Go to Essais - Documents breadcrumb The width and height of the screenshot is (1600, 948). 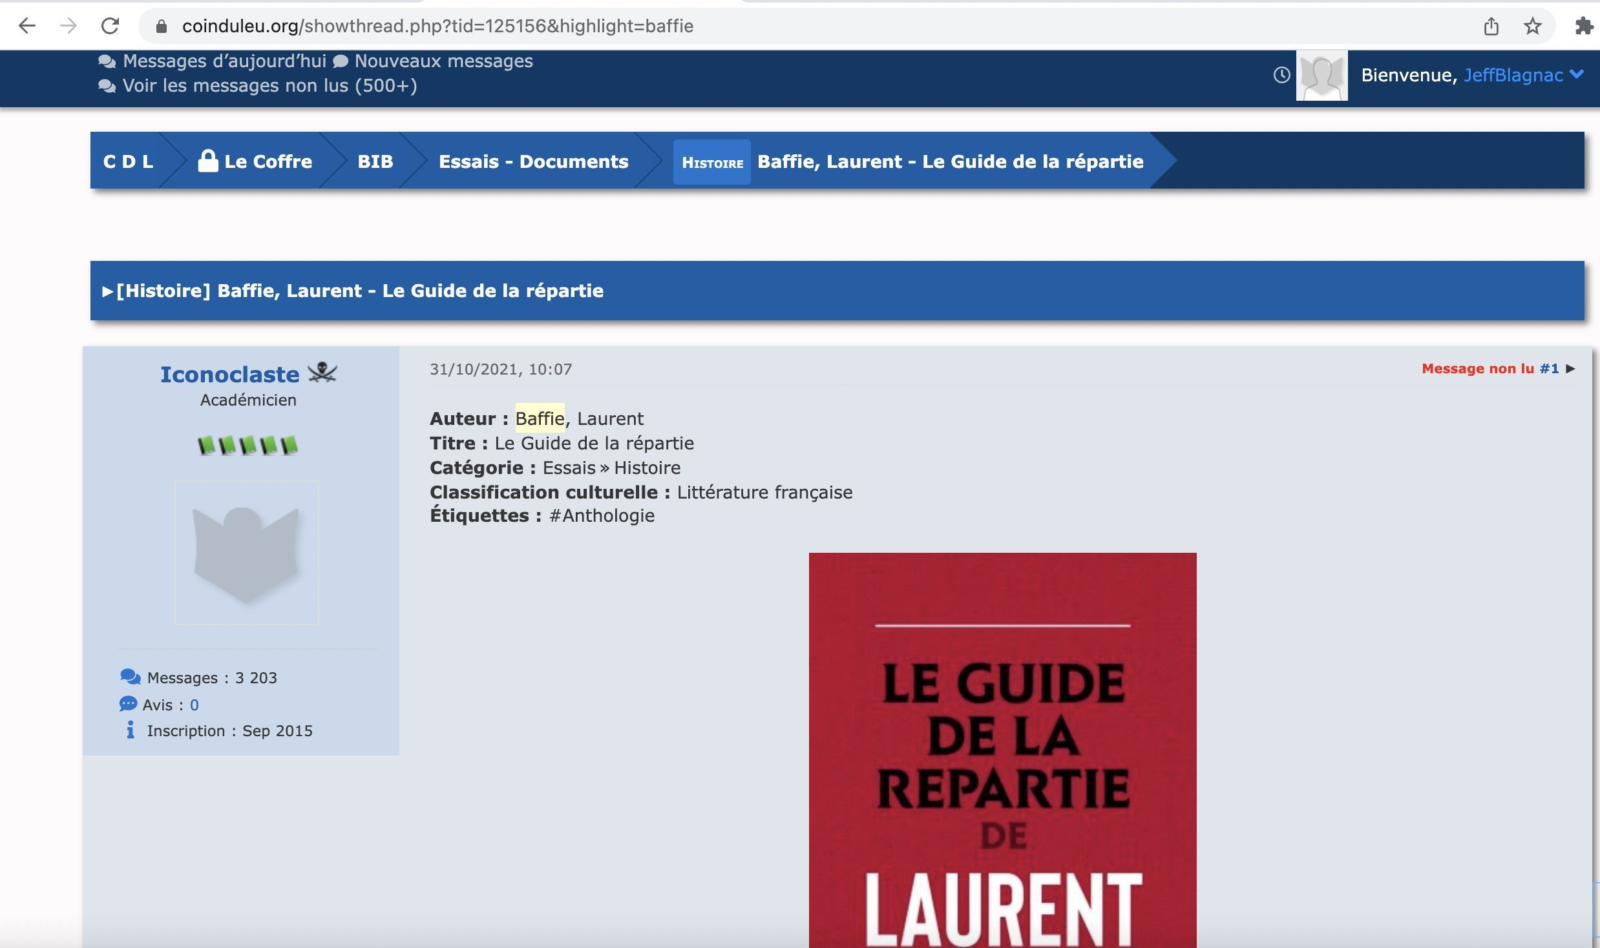click(533, 161)
